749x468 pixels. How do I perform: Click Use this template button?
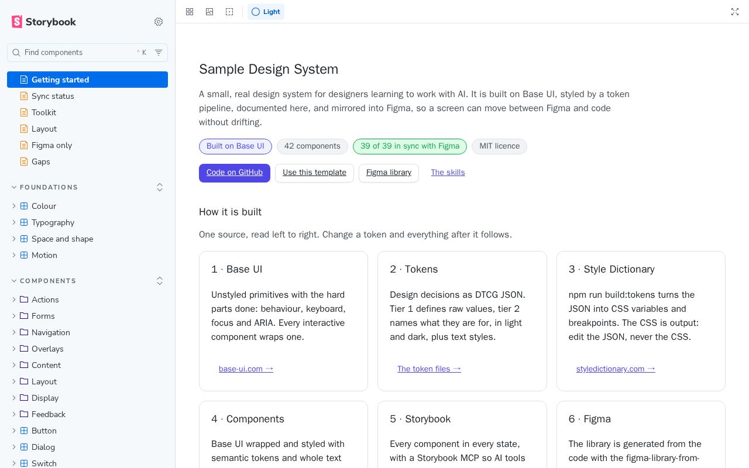[314, 173]
